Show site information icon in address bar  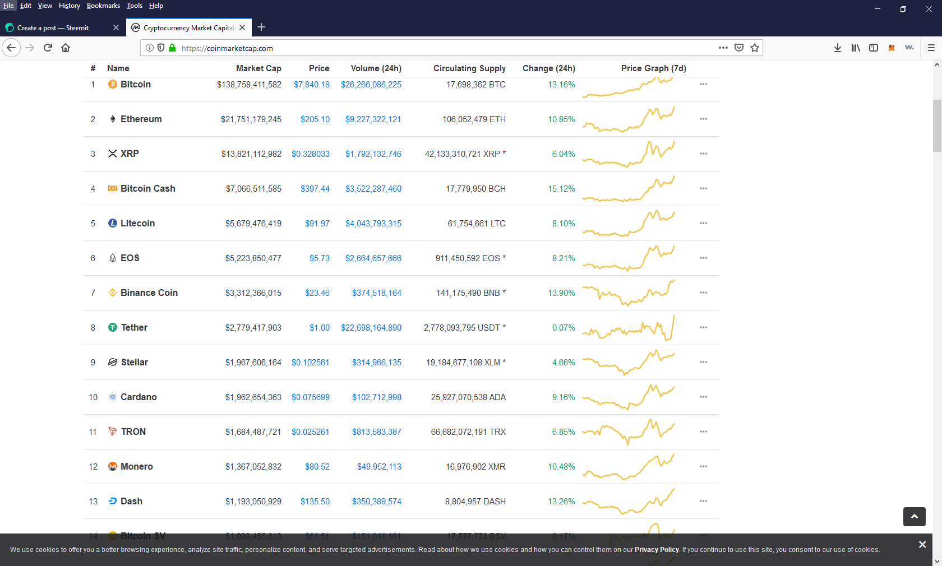tap(150, 48)
